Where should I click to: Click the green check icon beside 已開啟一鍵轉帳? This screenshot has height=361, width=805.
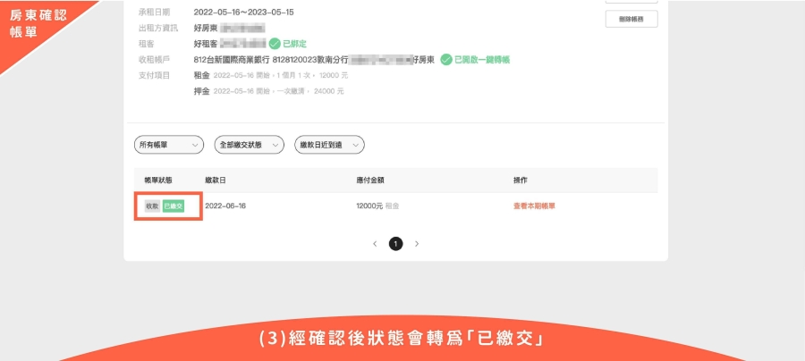point(446,60)
